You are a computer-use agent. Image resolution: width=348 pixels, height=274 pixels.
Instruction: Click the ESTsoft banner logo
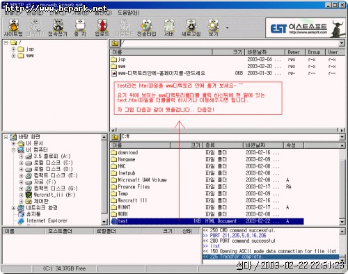pos(305,29)
